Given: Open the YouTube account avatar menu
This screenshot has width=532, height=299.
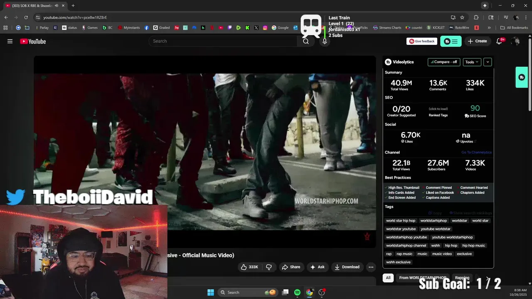Looking at the screenshot, I should [516, 41].
